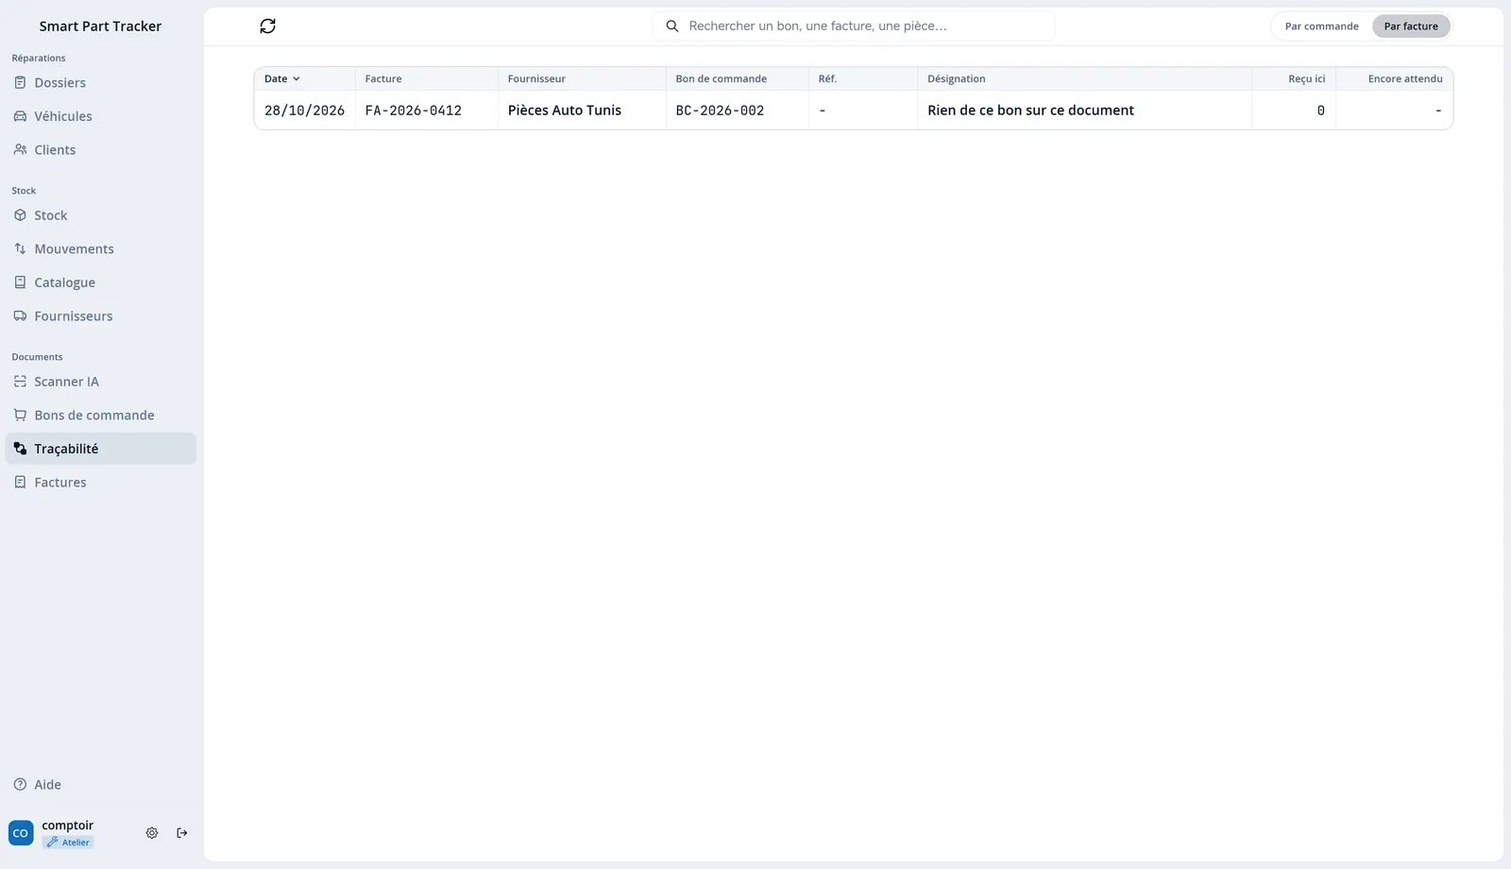Click the Fournisseurs truck icon
Image resolution: width=1511 pixels, height=869 pixels.
[x=20, y=316]
